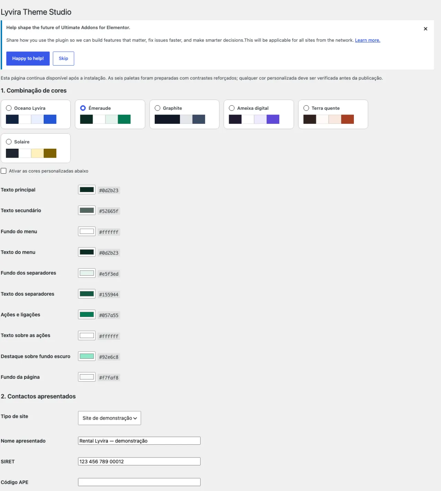Viewport: 441px width, 491px height.
Task: Click the #52665f hex value
Action: click(109, 211)
